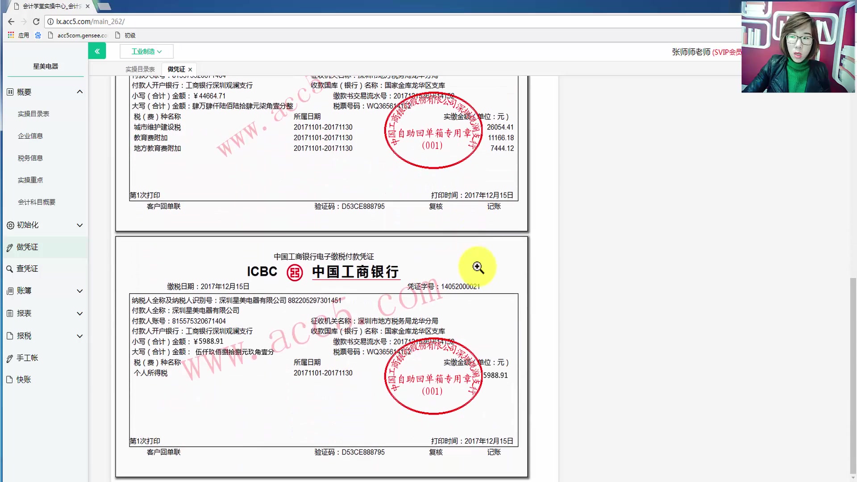This screenshot has height=482, width=857.
Task: Click the 地方教育费附加 tax row
Action: [x=323, y=148]
